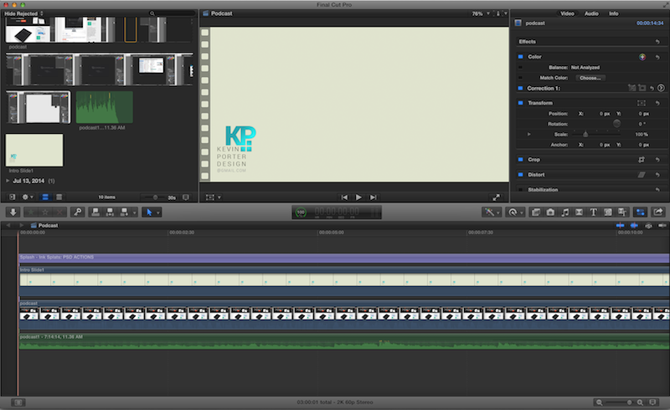Open the edit mode dropdown beside Append
The height and width of the screenshot is (410, 670).
pyautogui.click(x=135, y=213)
